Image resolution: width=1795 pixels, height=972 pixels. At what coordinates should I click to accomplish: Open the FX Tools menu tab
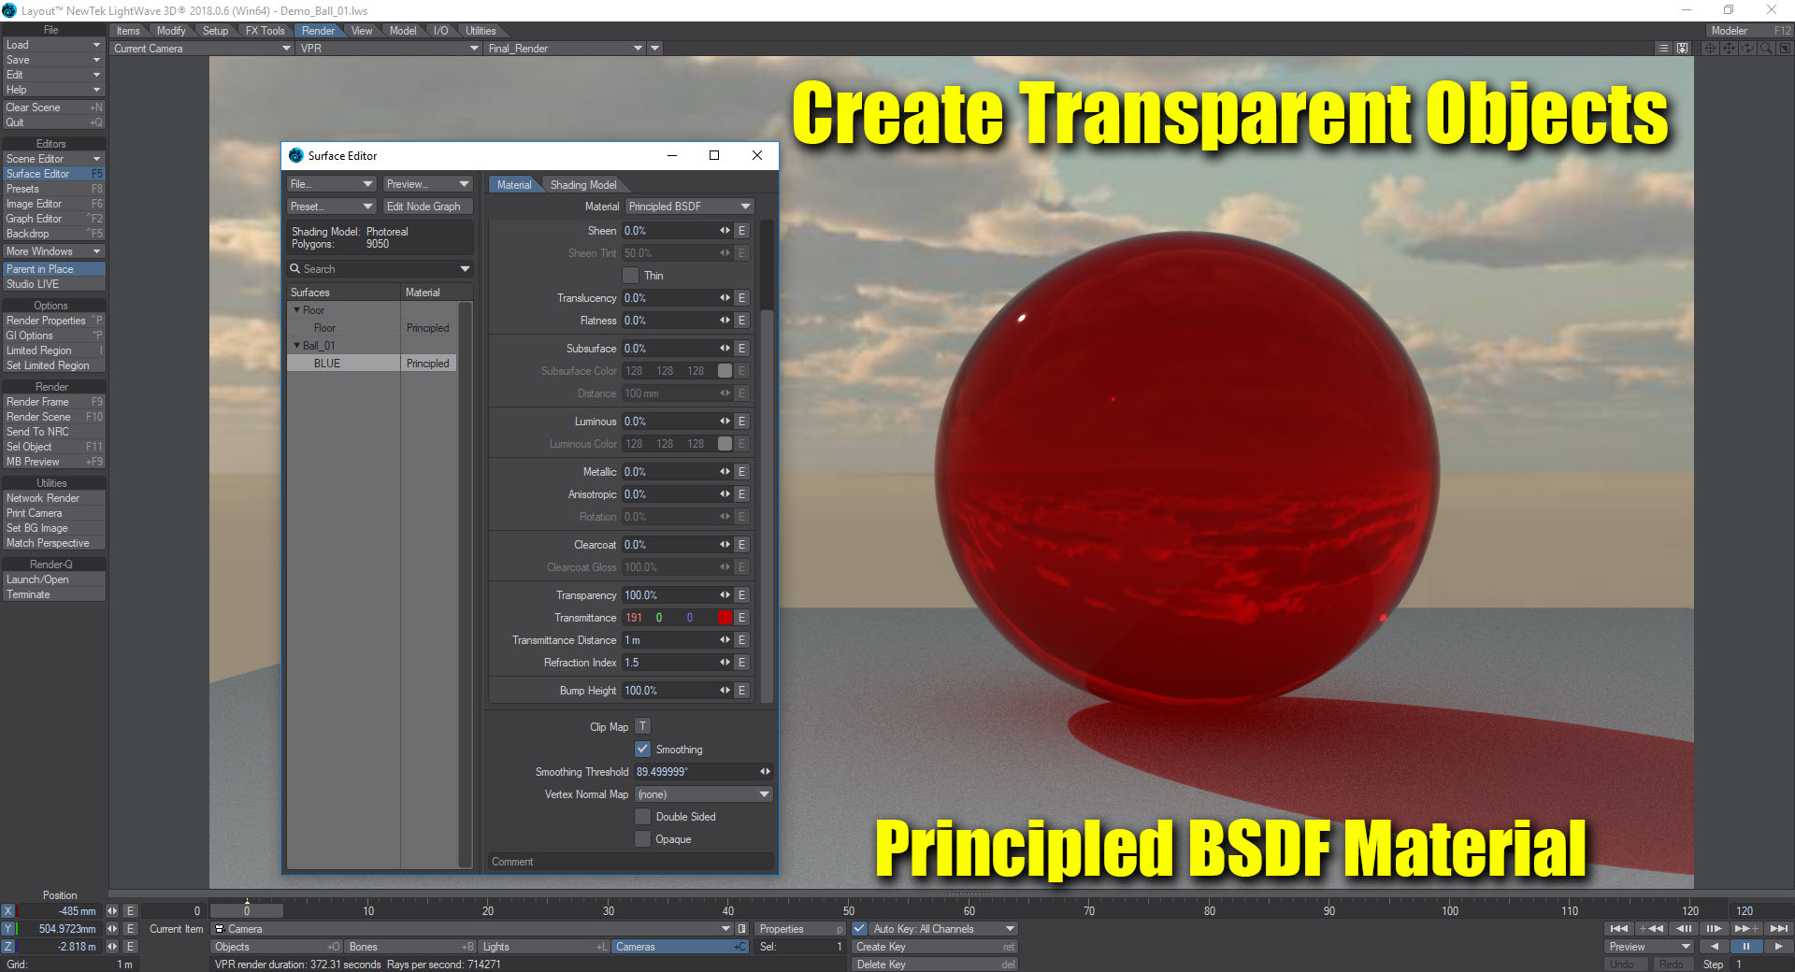click(265, 31)
